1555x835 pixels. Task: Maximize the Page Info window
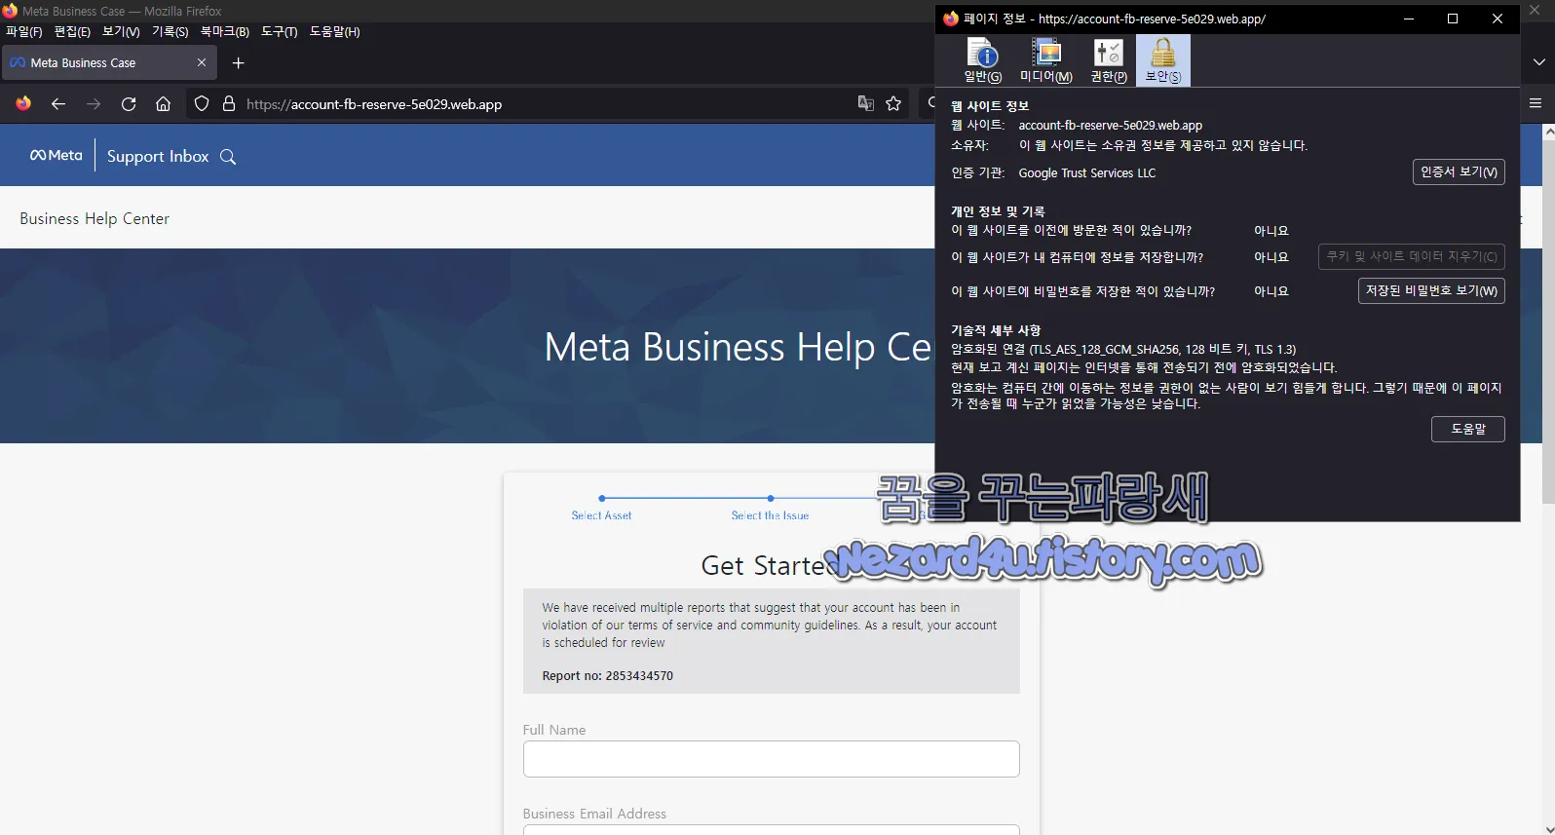coord(1453,19)
